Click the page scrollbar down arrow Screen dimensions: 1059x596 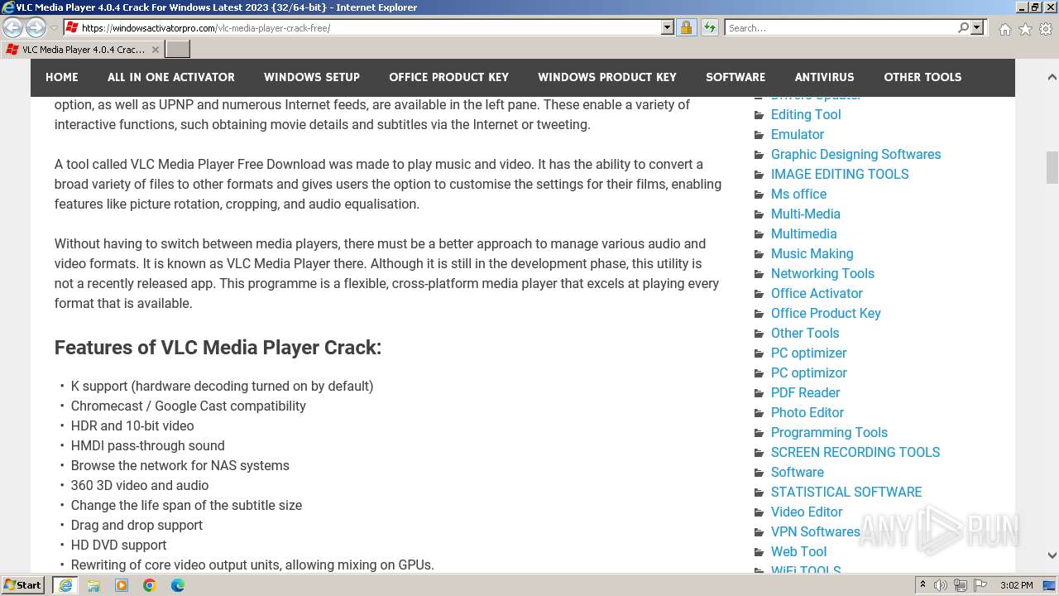point(1052,555)
